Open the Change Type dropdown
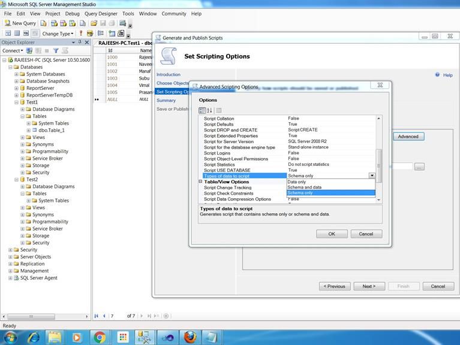The height and width of the screenshot is (345, 460). coord(58,34)
